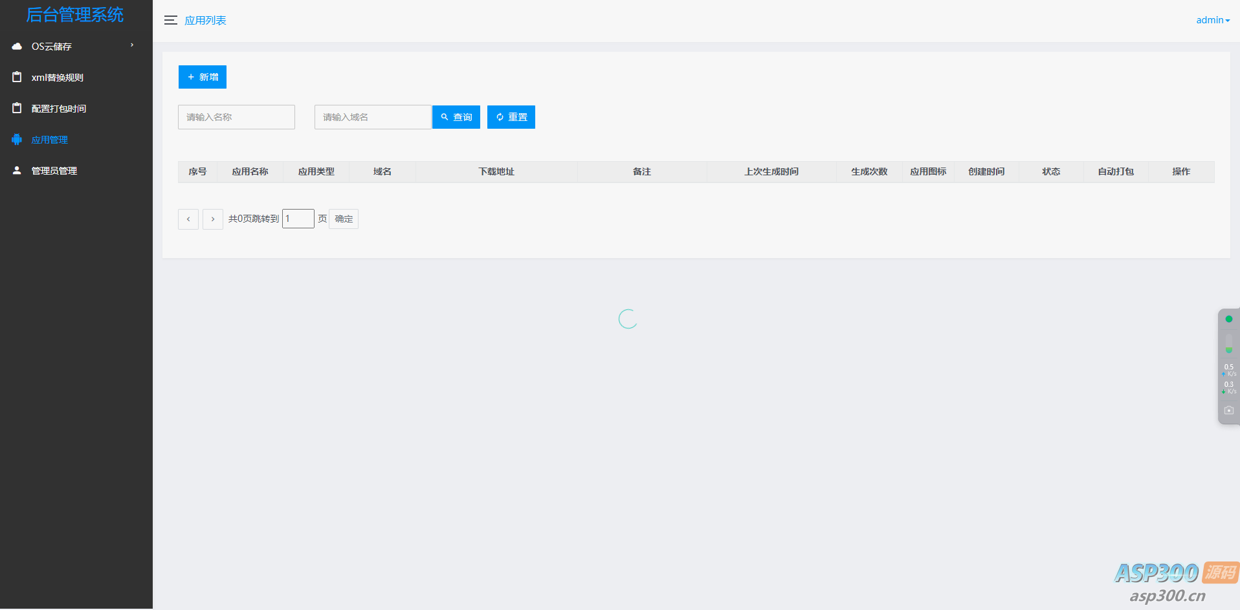Click the green dot in floating widget
Image resolution: width=1240 pixels, height=610 pixels.
click(1228, 319)
